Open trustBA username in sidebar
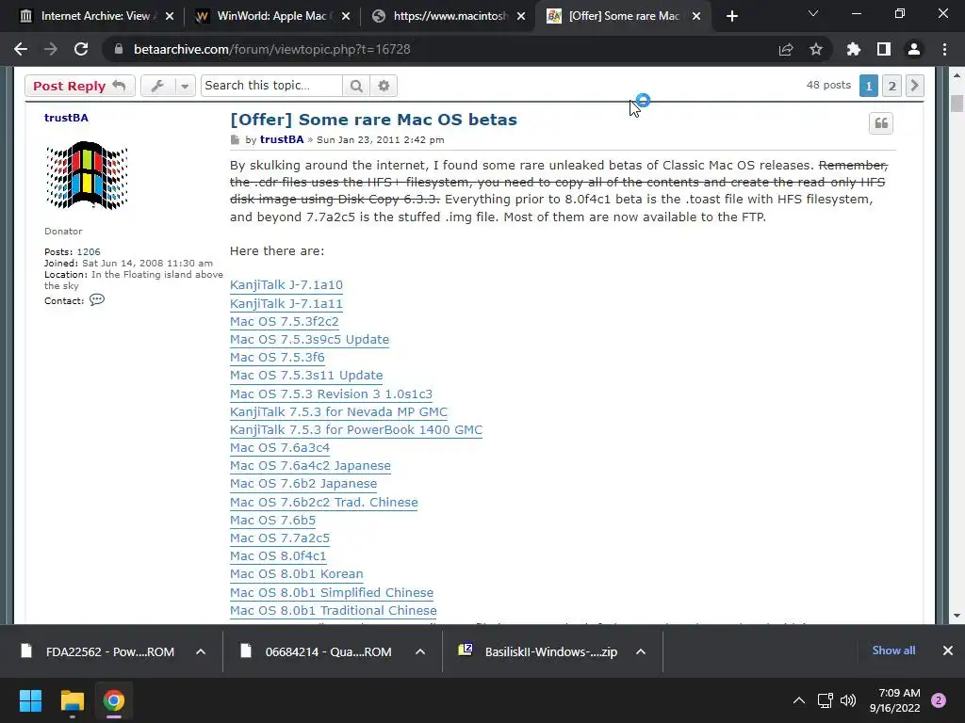The image size is (965, 723). [67, 118]
